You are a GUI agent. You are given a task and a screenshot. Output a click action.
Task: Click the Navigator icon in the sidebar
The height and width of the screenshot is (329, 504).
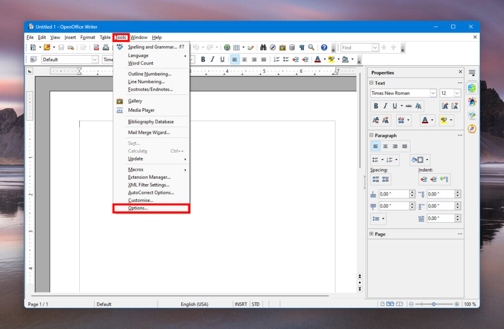click(472, 128)
